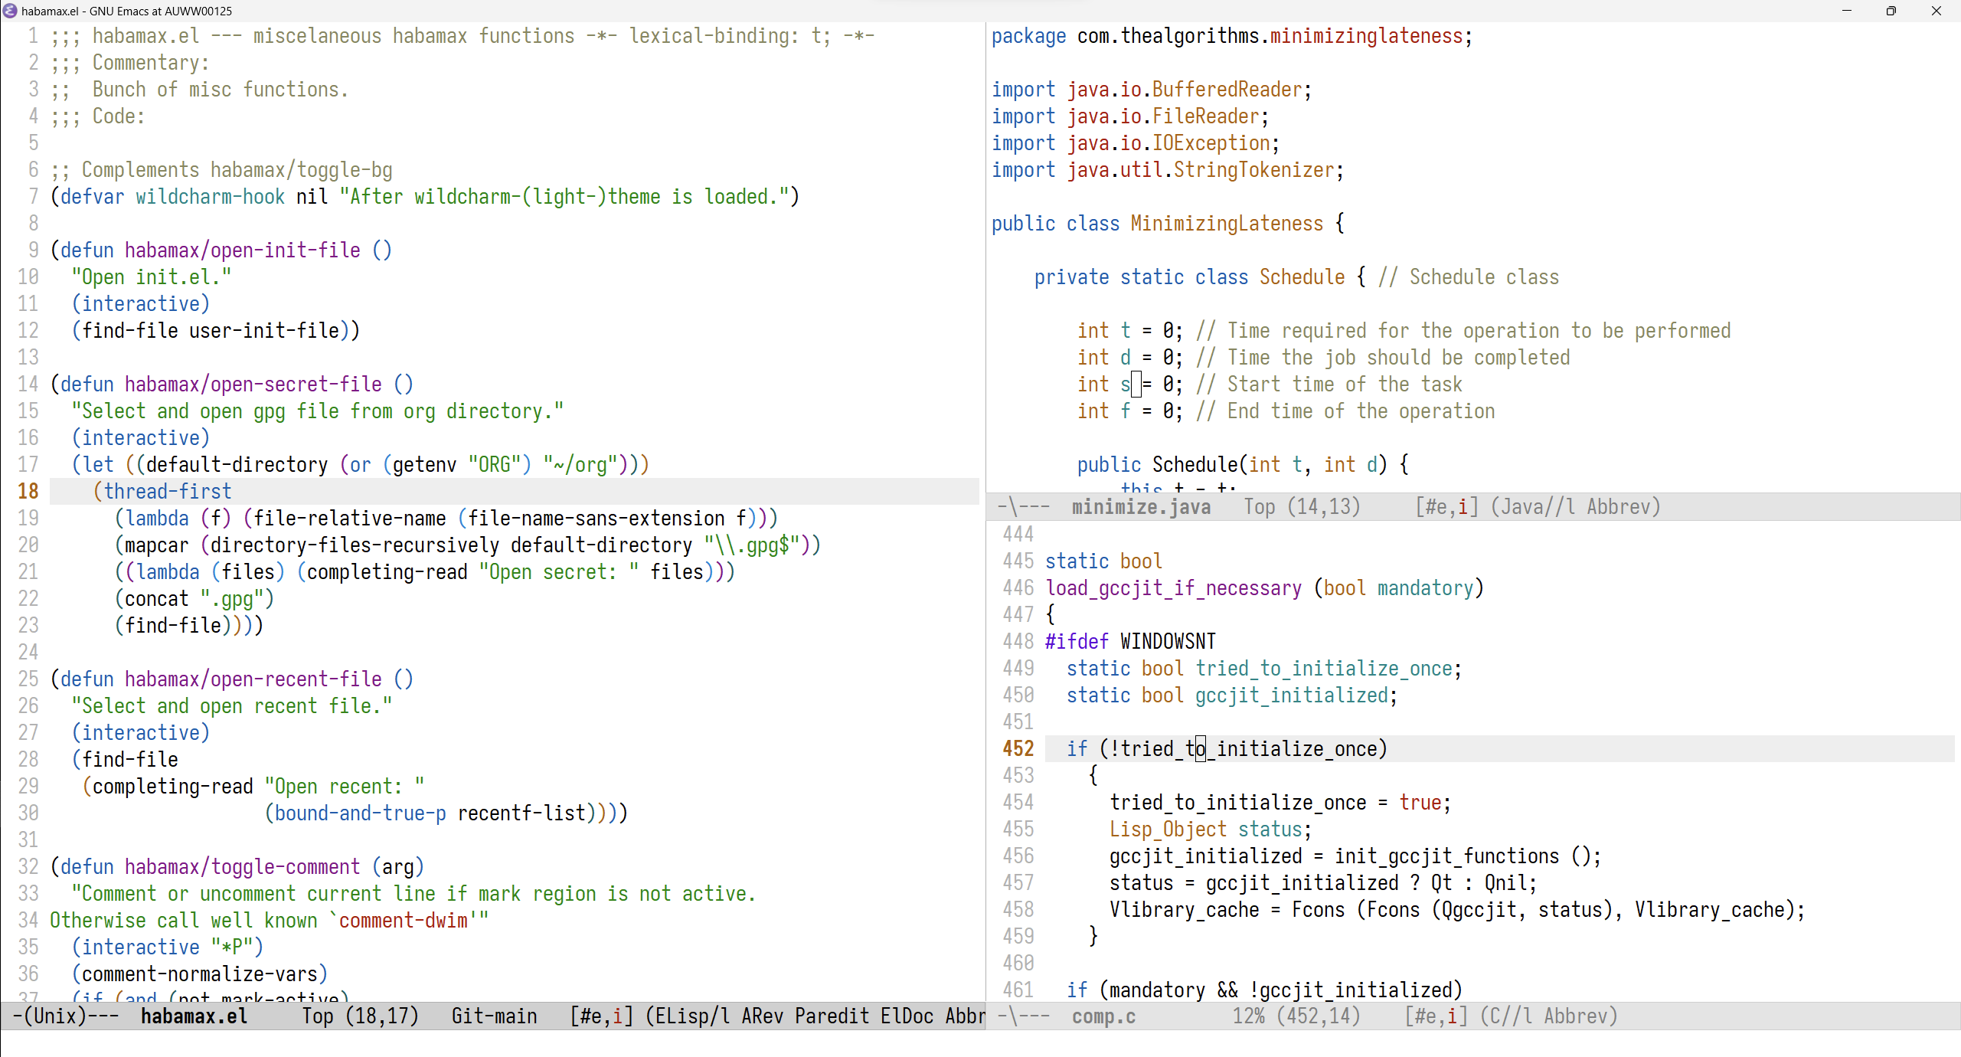Image resolution: width=1961 pixels, height=1057 pixels.
Task: Click the Emacs logo in the title bar
Action: click(x=8, y=11)
